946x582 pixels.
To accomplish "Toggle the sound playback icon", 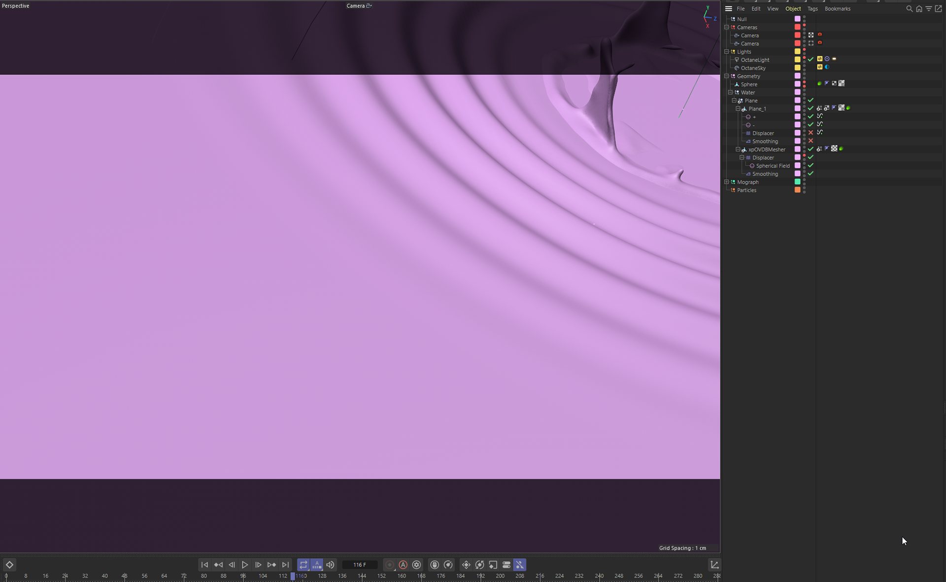I will [x=330, y=565].
